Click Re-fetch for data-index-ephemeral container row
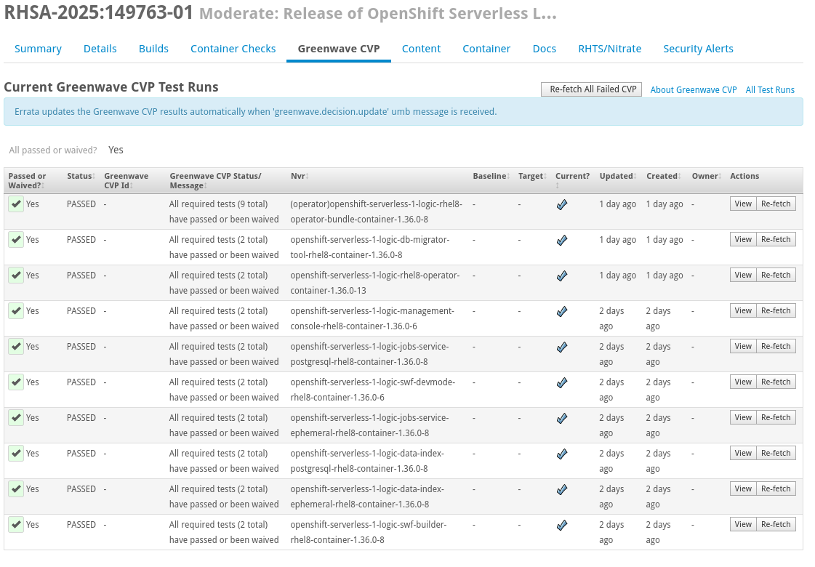815x567 pixels. pos(776,489)
